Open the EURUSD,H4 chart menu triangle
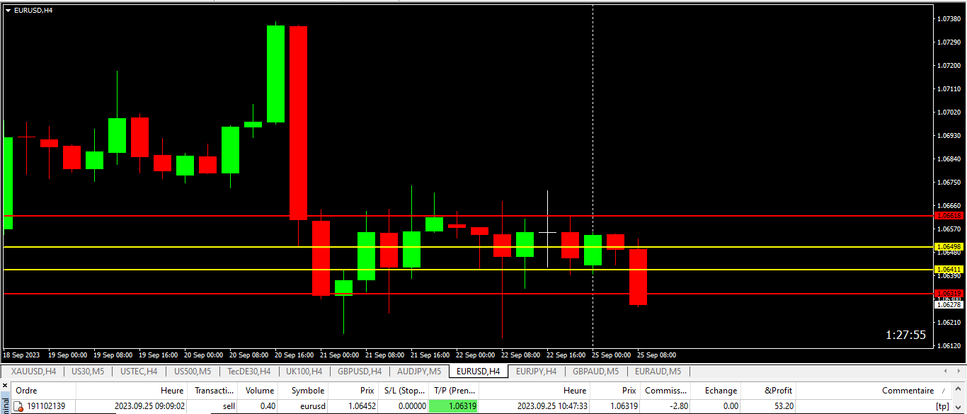This screenshot has height=414, width=967. pos(8,11)
